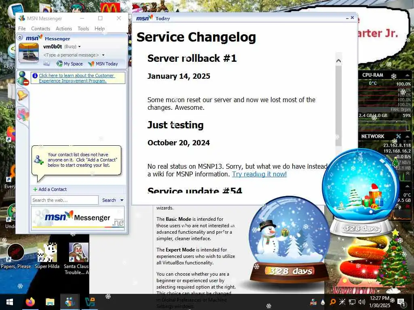Click the water drop tray icon
414x310 pixels.
[x=323, y=302]
